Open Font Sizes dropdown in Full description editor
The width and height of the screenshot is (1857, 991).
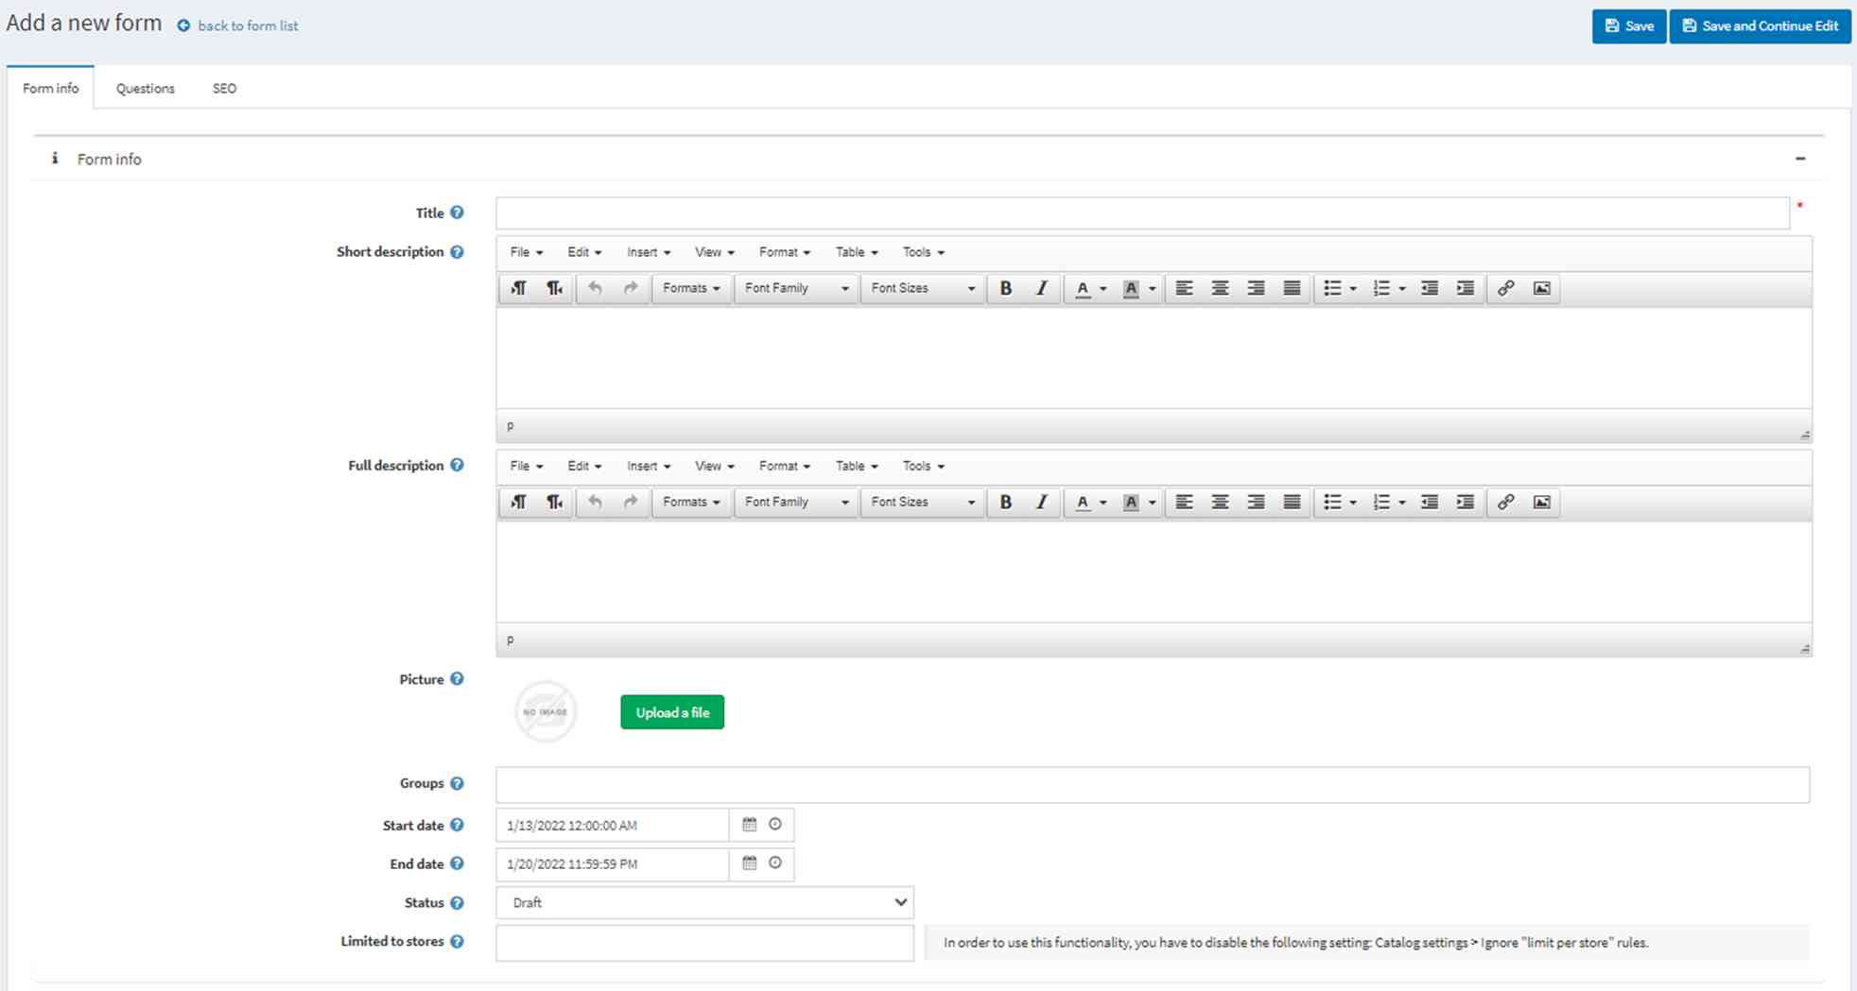[x=923, y=502]
